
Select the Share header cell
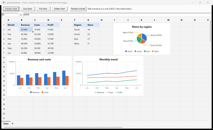click(93, 25)
